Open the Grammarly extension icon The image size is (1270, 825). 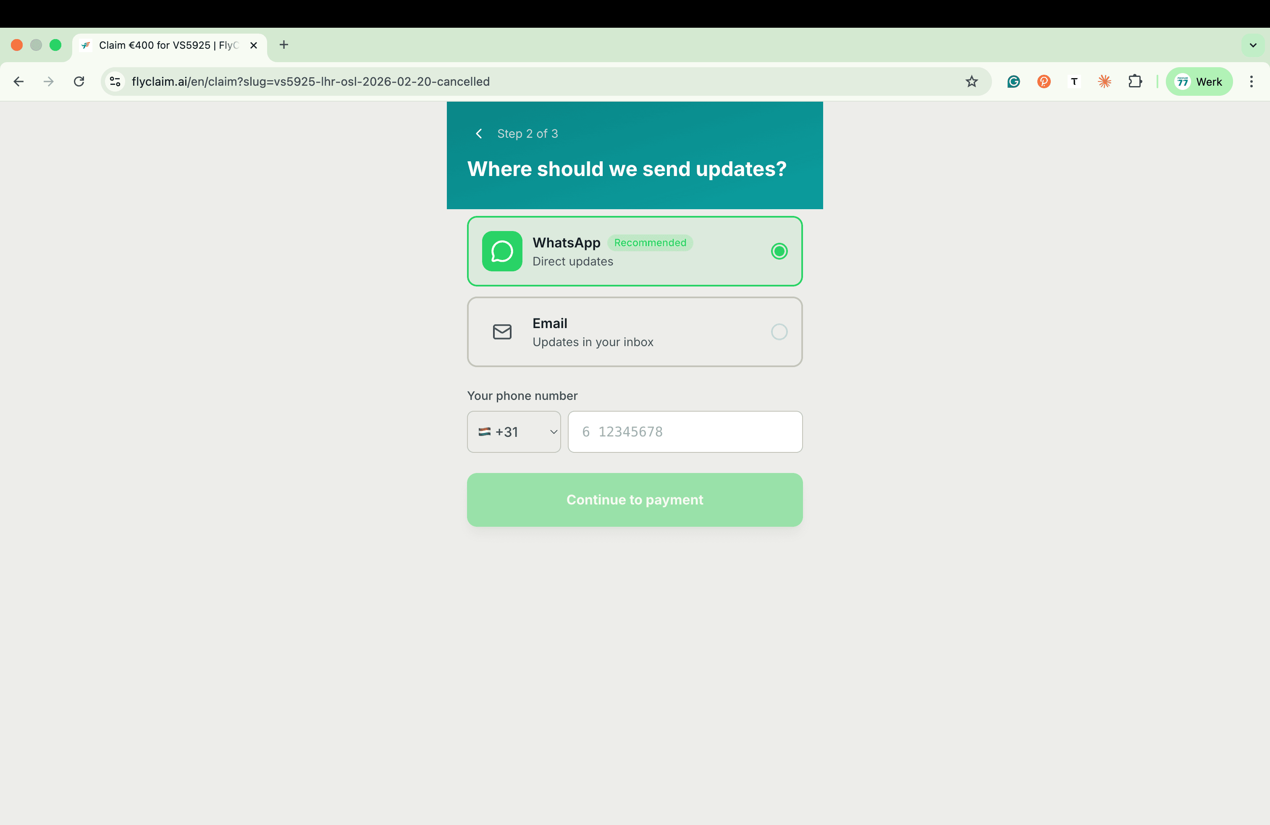click(x=1013, y=81)
